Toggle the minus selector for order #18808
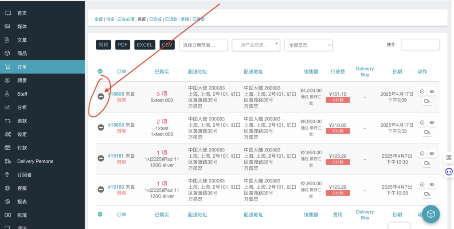This screenshot has width=454, height=229. click(101, 97)
